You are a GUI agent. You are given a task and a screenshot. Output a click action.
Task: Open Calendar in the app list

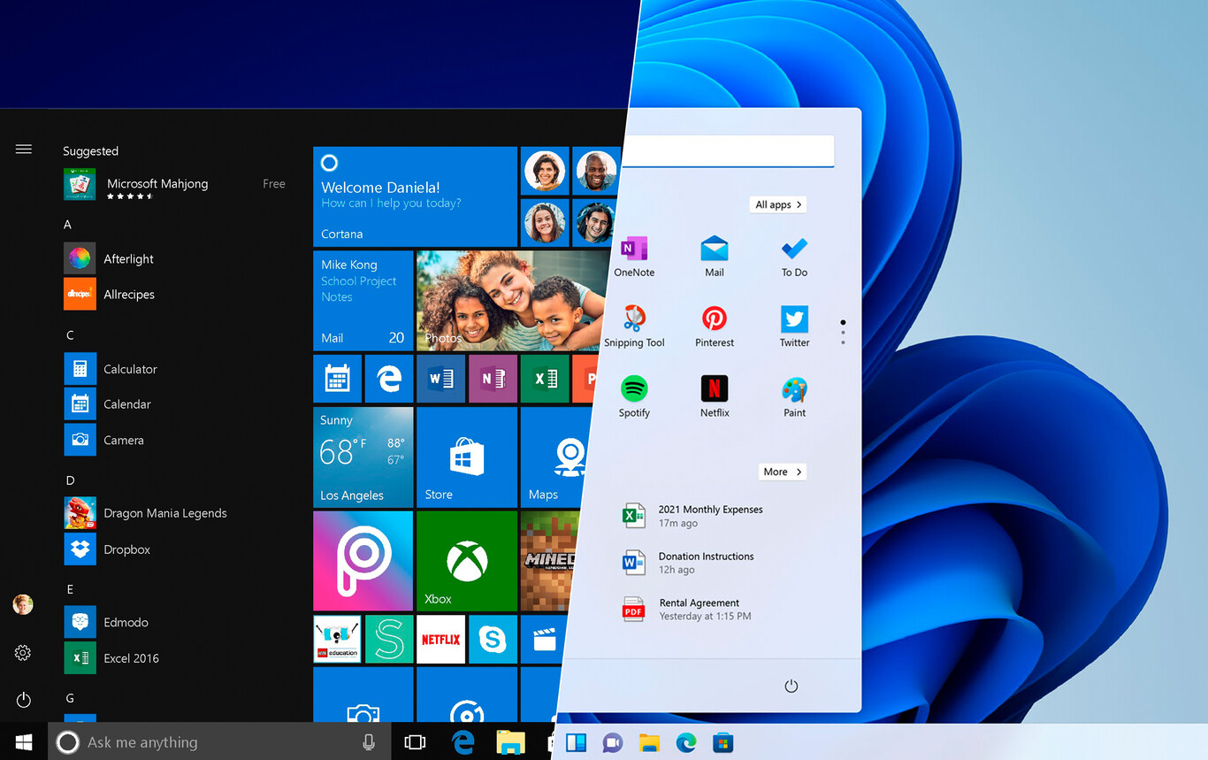point(107,404)
